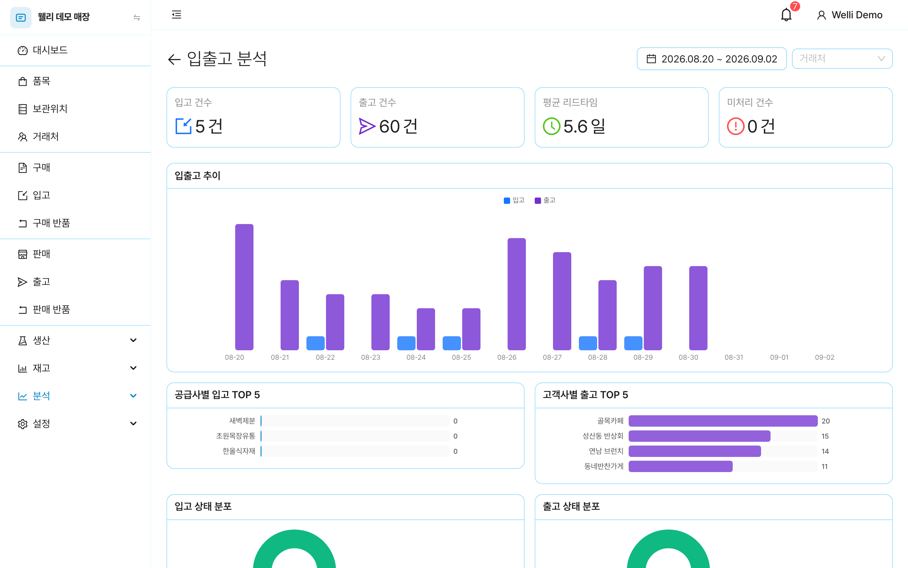The image size is (908, 568).
Task: Click the storage rack icon for 보관위치
Action: (22, 109)
